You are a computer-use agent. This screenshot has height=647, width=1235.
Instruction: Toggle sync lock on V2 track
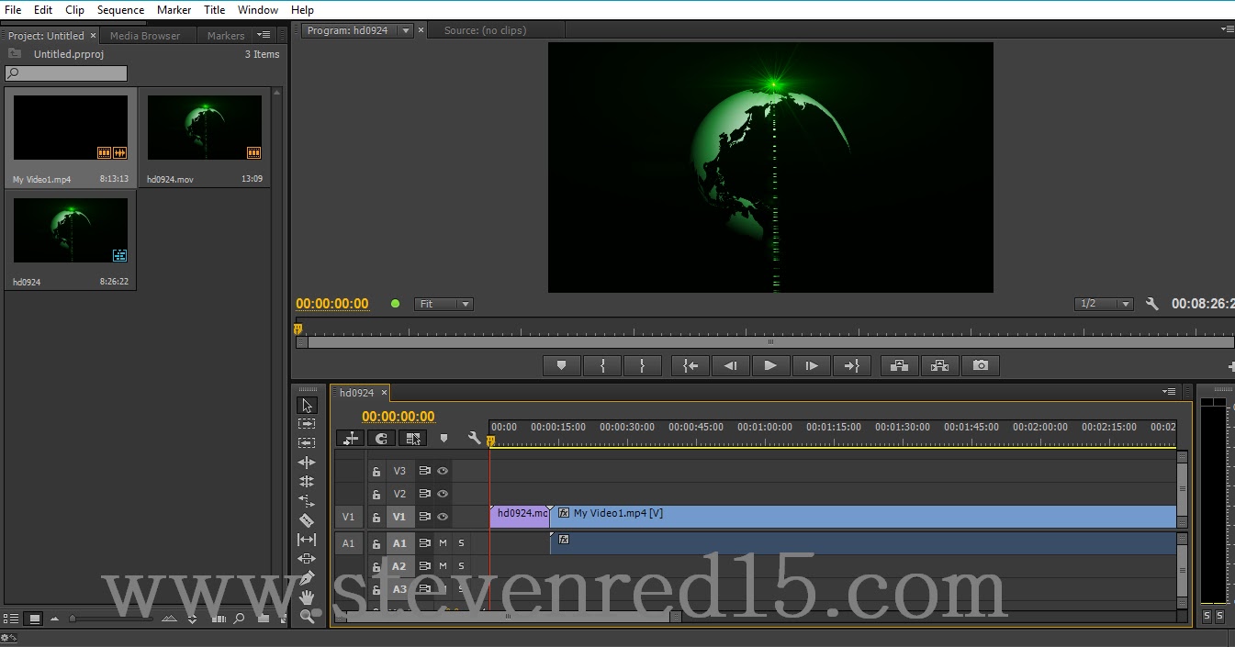pyautogui.click(x=424, y=494)
